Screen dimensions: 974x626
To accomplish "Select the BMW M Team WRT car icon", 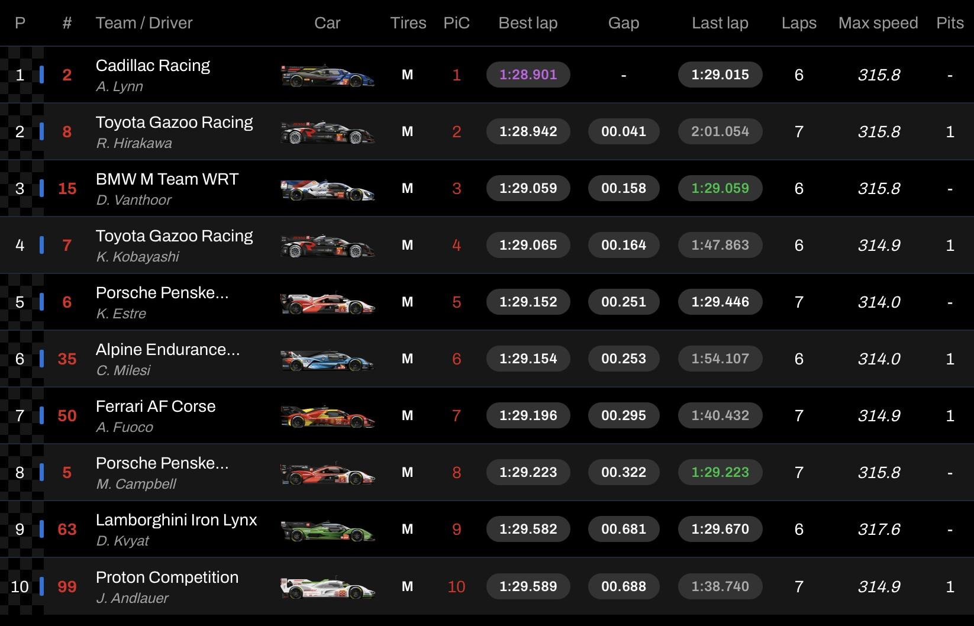I will pos(327,189).
